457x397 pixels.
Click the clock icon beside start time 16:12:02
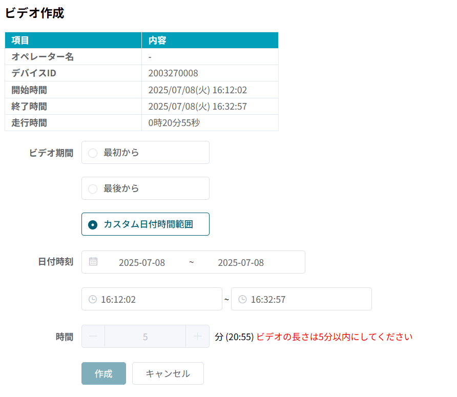coord(93,299)
